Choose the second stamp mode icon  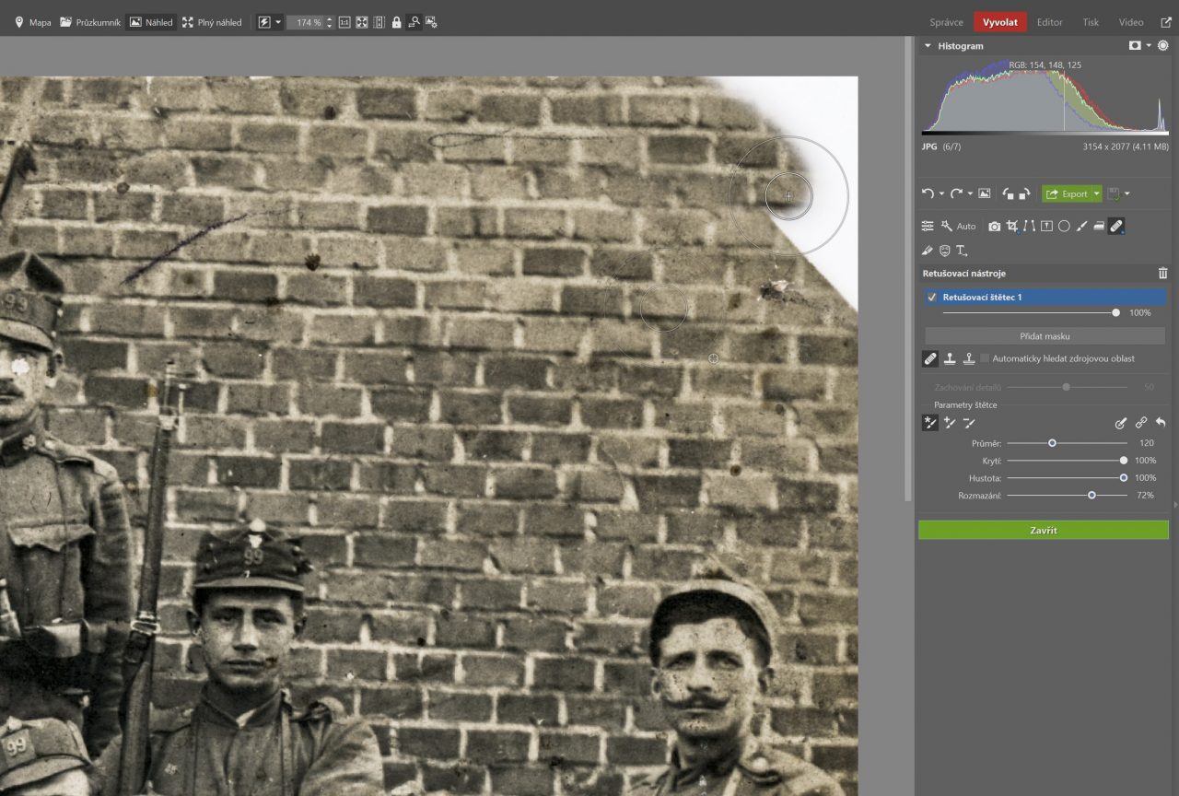point(968,358)
